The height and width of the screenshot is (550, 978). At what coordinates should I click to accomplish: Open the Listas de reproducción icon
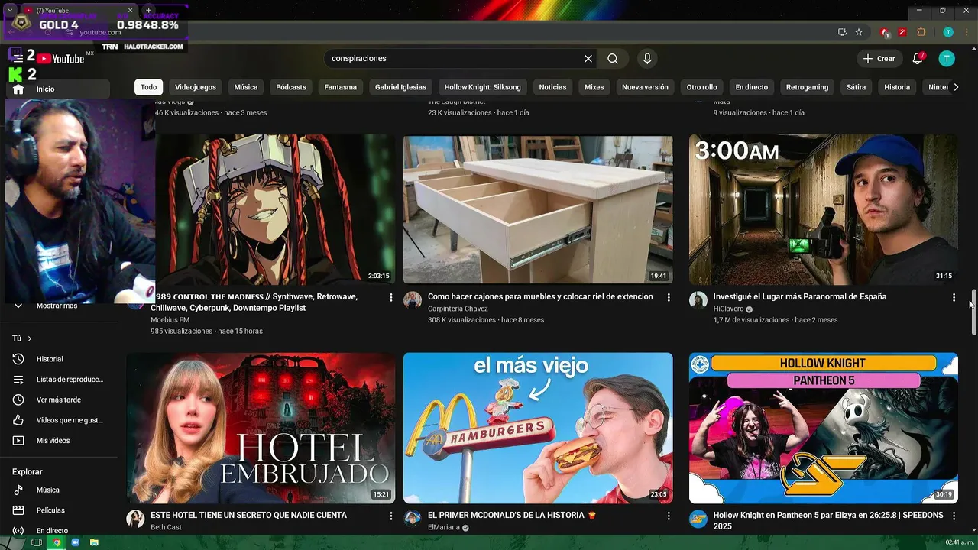point(19,380)
